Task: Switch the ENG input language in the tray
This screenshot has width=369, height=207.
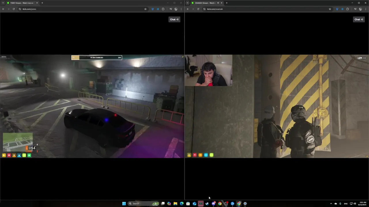Action: pos(346,204)
